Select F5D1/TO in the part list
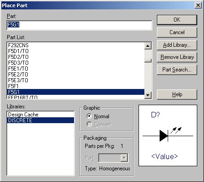The width and height of the screenshot is (204, 182). (x=76, y=51)
